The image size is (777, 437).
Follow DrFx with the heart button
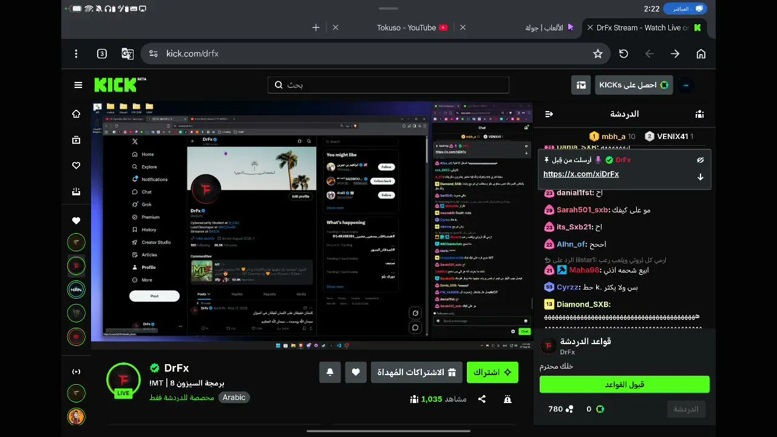[x=356, y=373]
